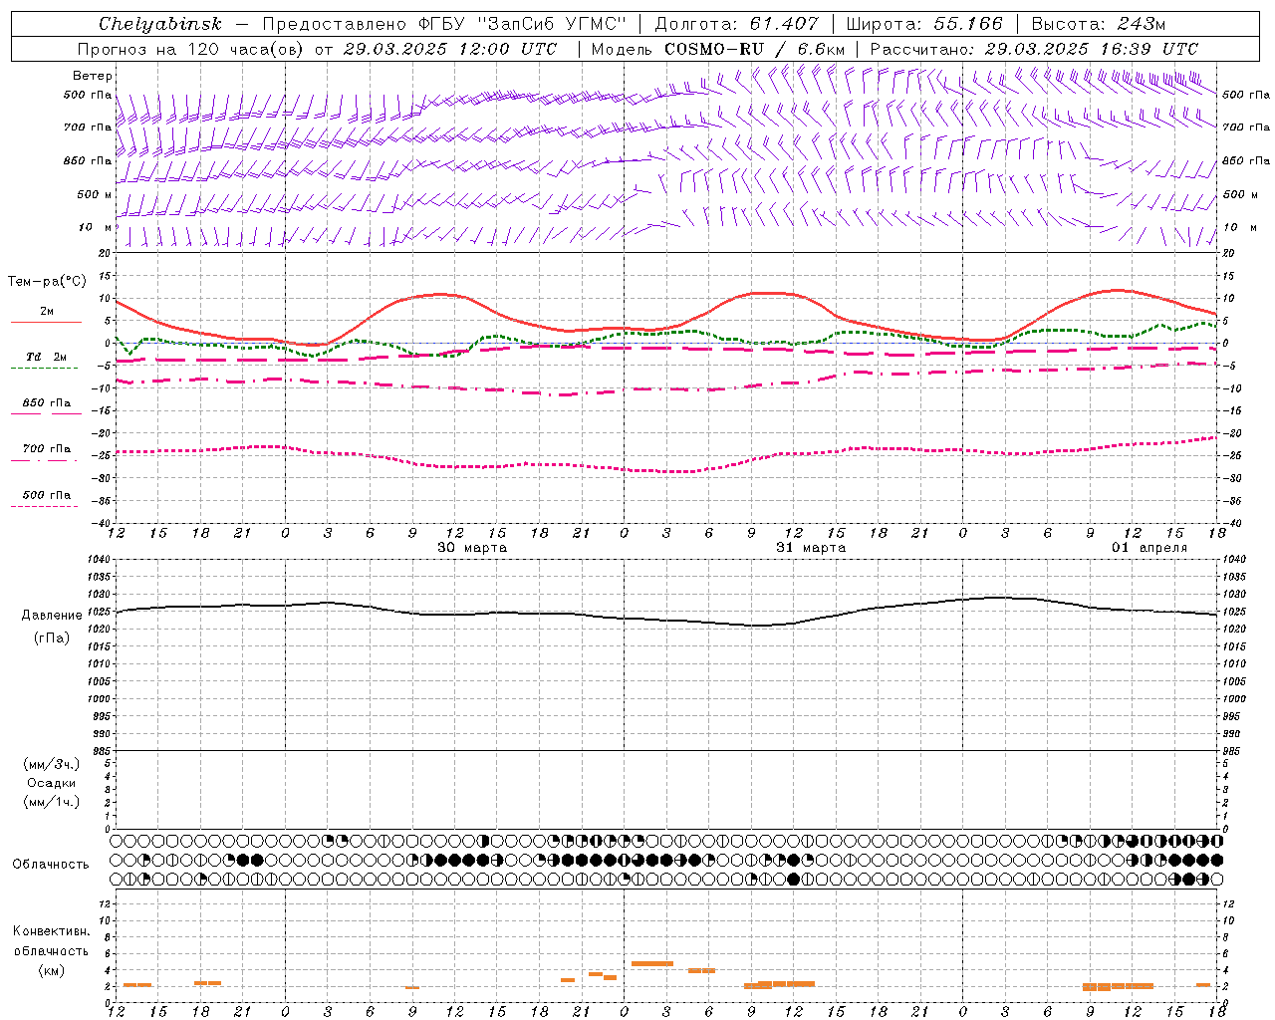
Task: Click the Рассчитано 29.03.2025 16:39 UTC timestamp
Action: click(x=1034, y=49)
